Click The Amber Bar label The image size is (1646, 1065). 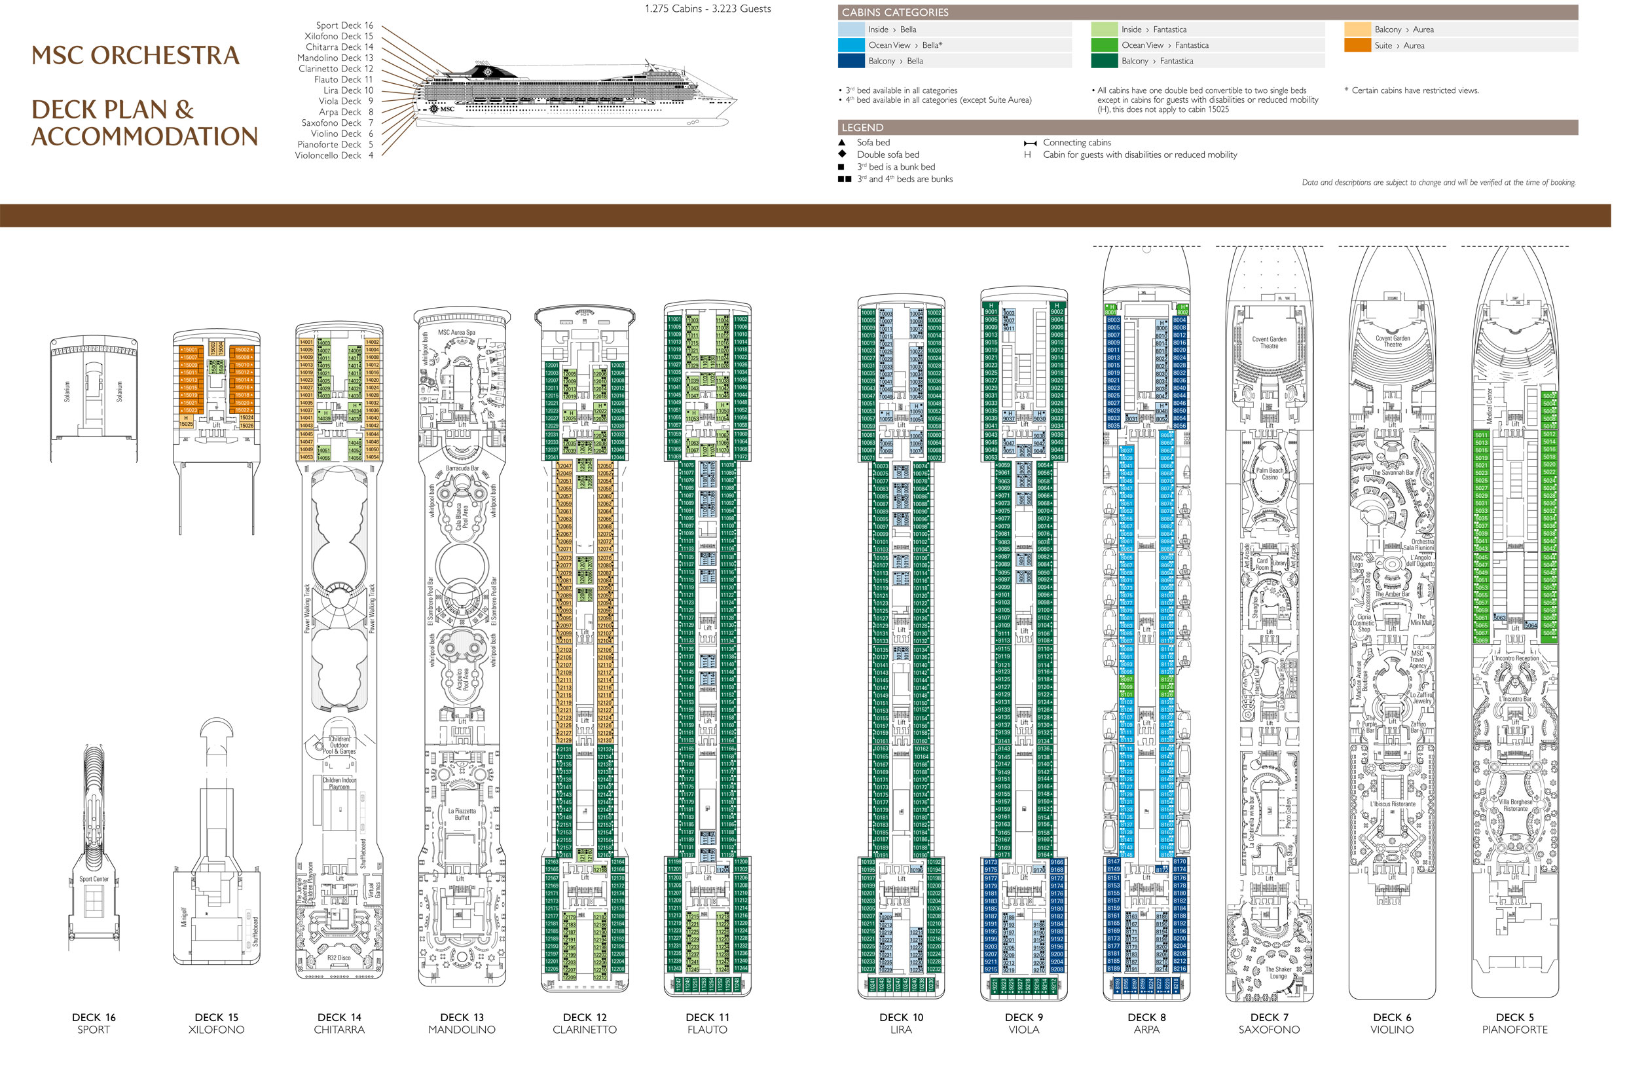click(1391, 594)
